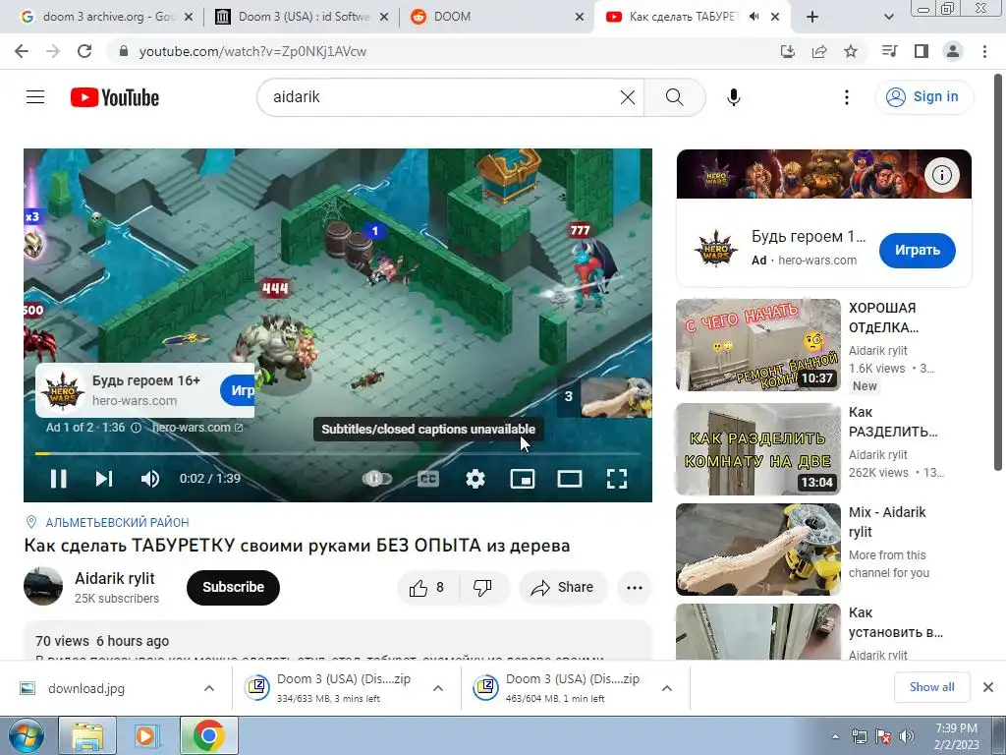Click the АЛЬМЕТЬЕВСКИЙ РАЙОН location link
Viewport: 1006px width, 755px height.
point(118,522)
